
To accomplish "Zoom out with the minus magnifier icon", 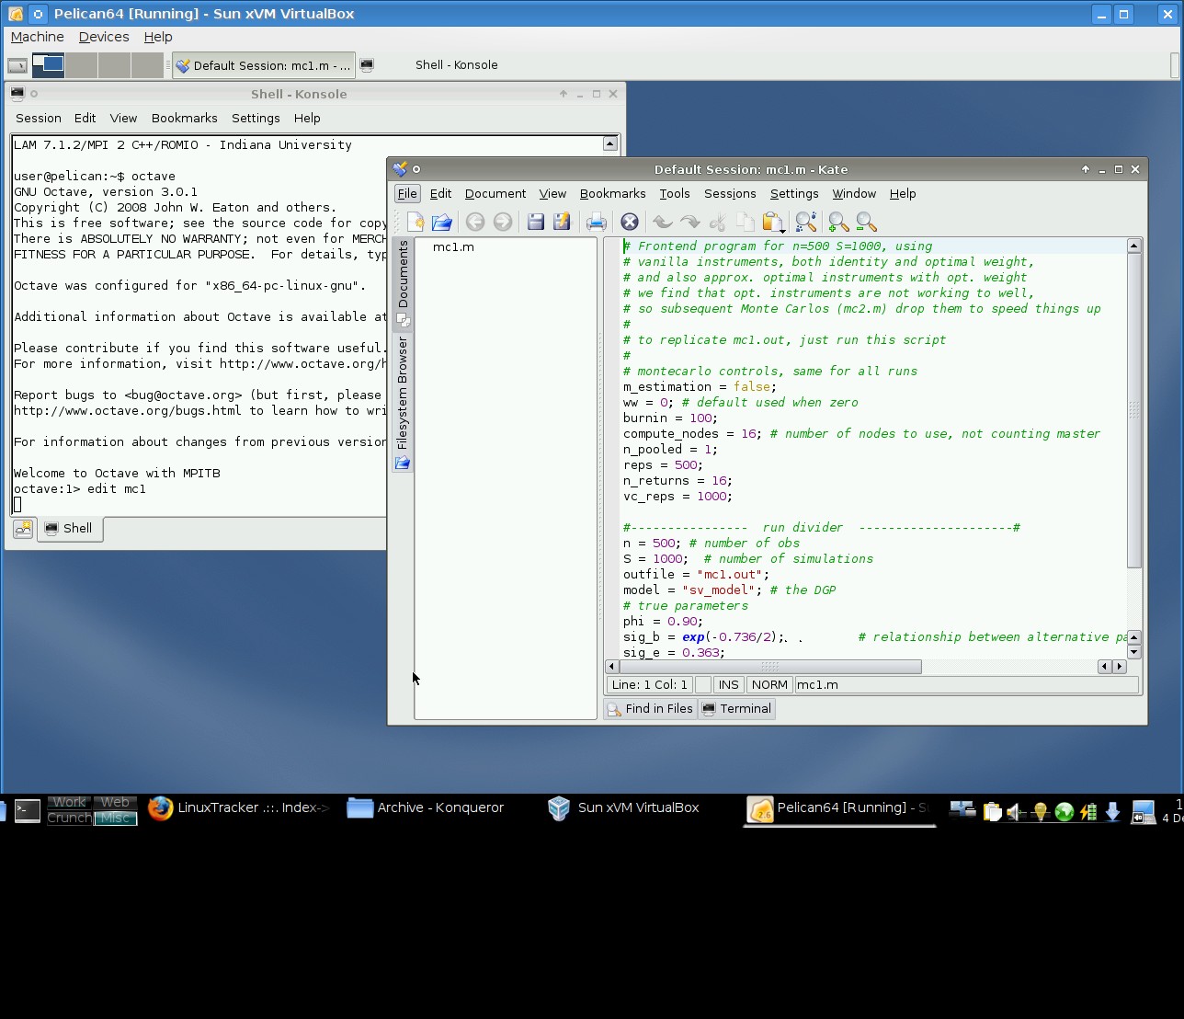I will (866, 222).
